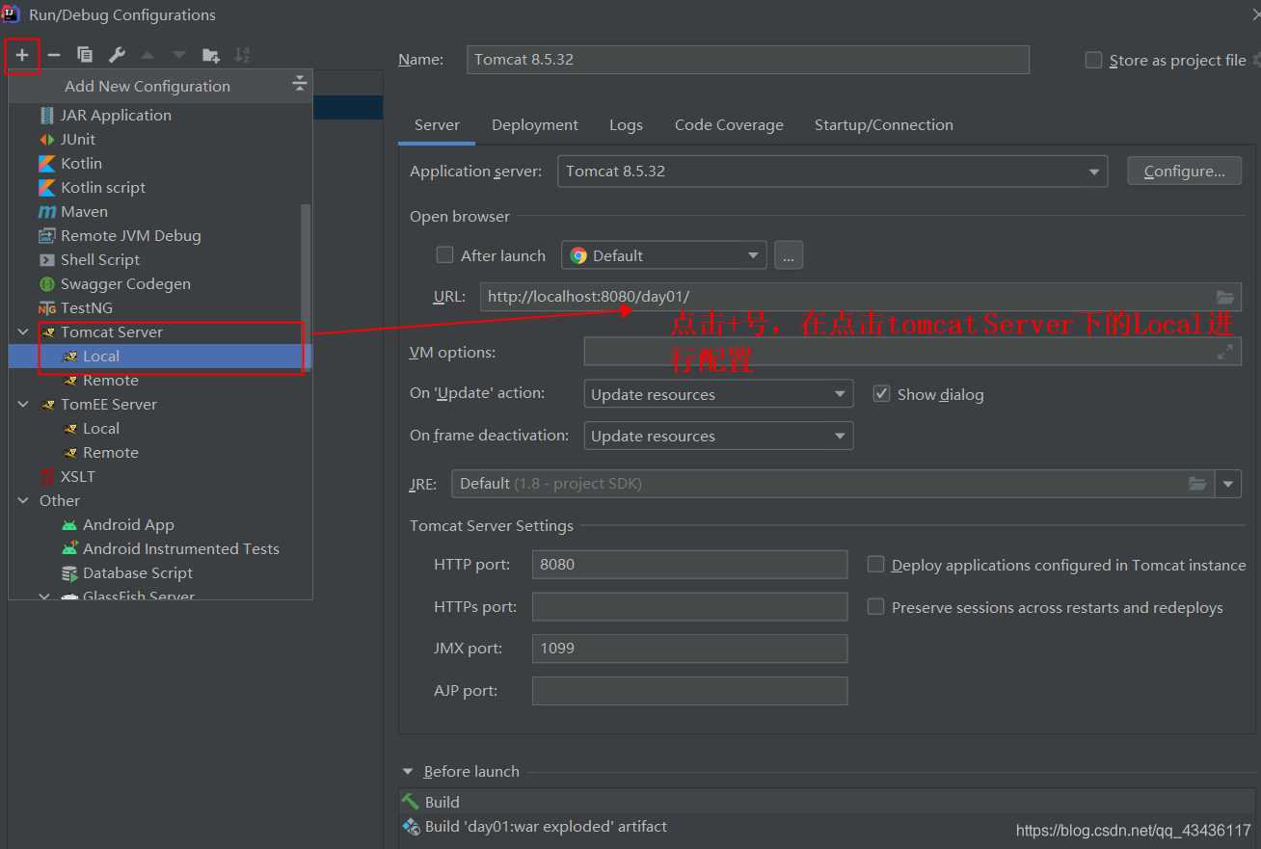The height and width of the screenshot is (849, 1261).
Task: Collapse the Tomcat Server tree node
Action: point(23,332)
